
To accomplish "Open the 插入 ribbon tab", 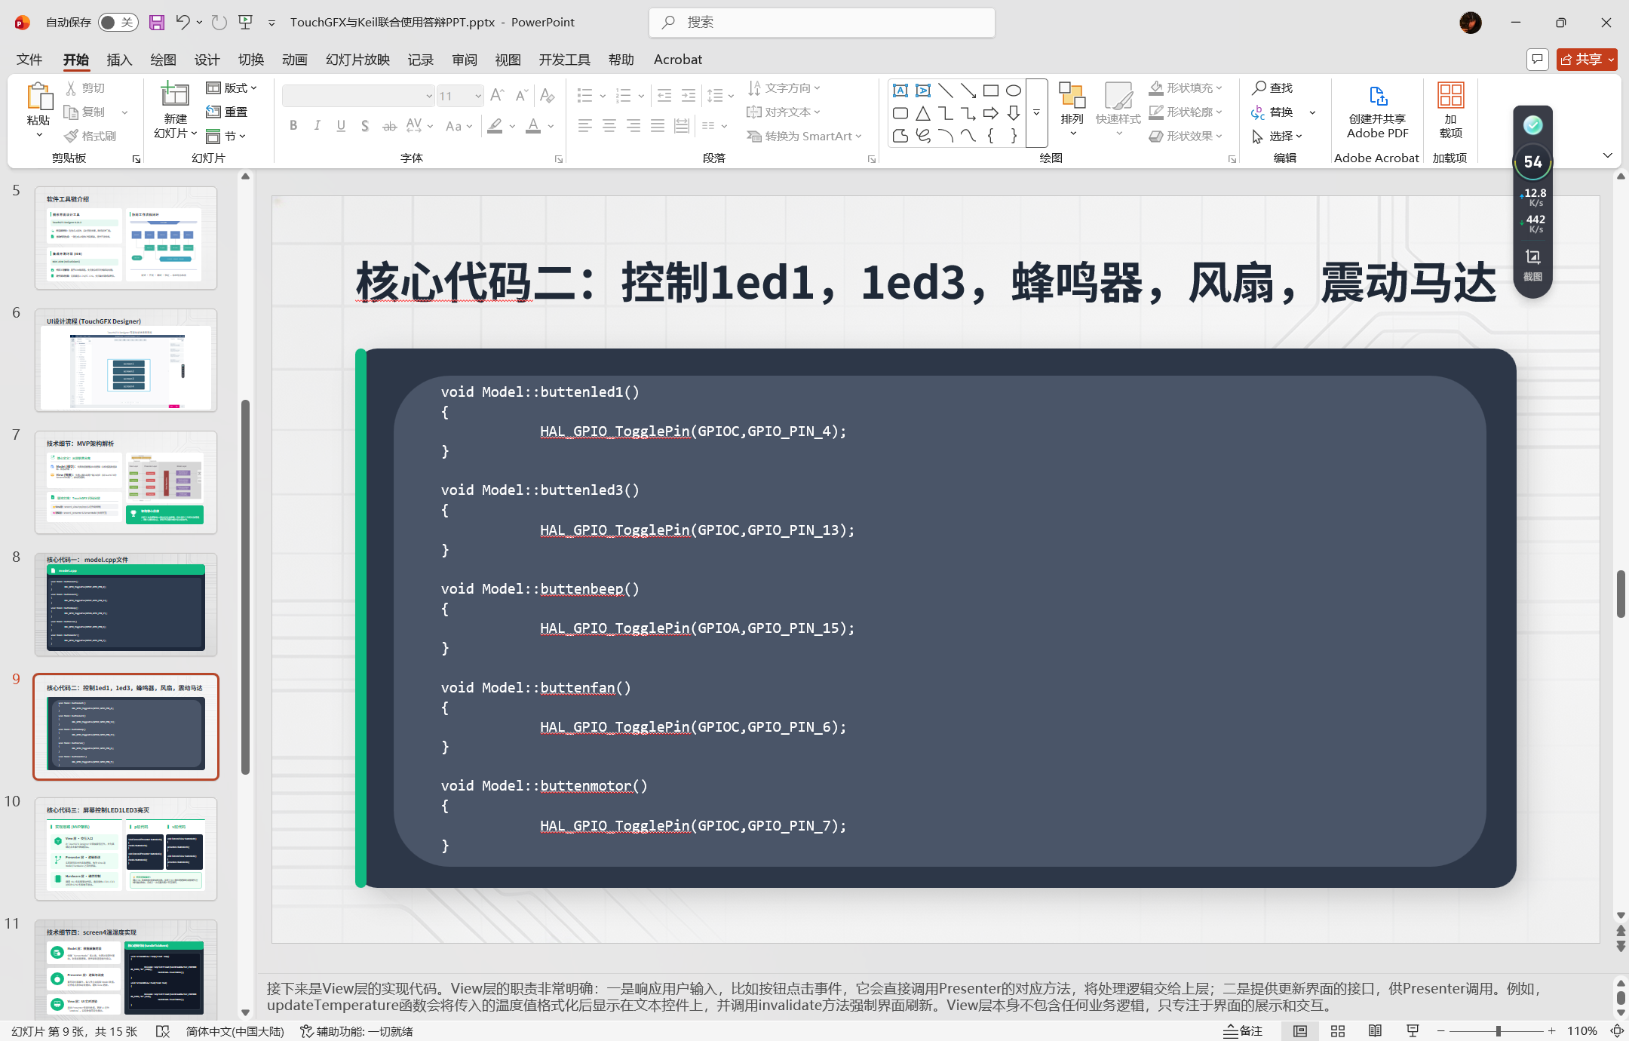I will click(x=119, y=60).
